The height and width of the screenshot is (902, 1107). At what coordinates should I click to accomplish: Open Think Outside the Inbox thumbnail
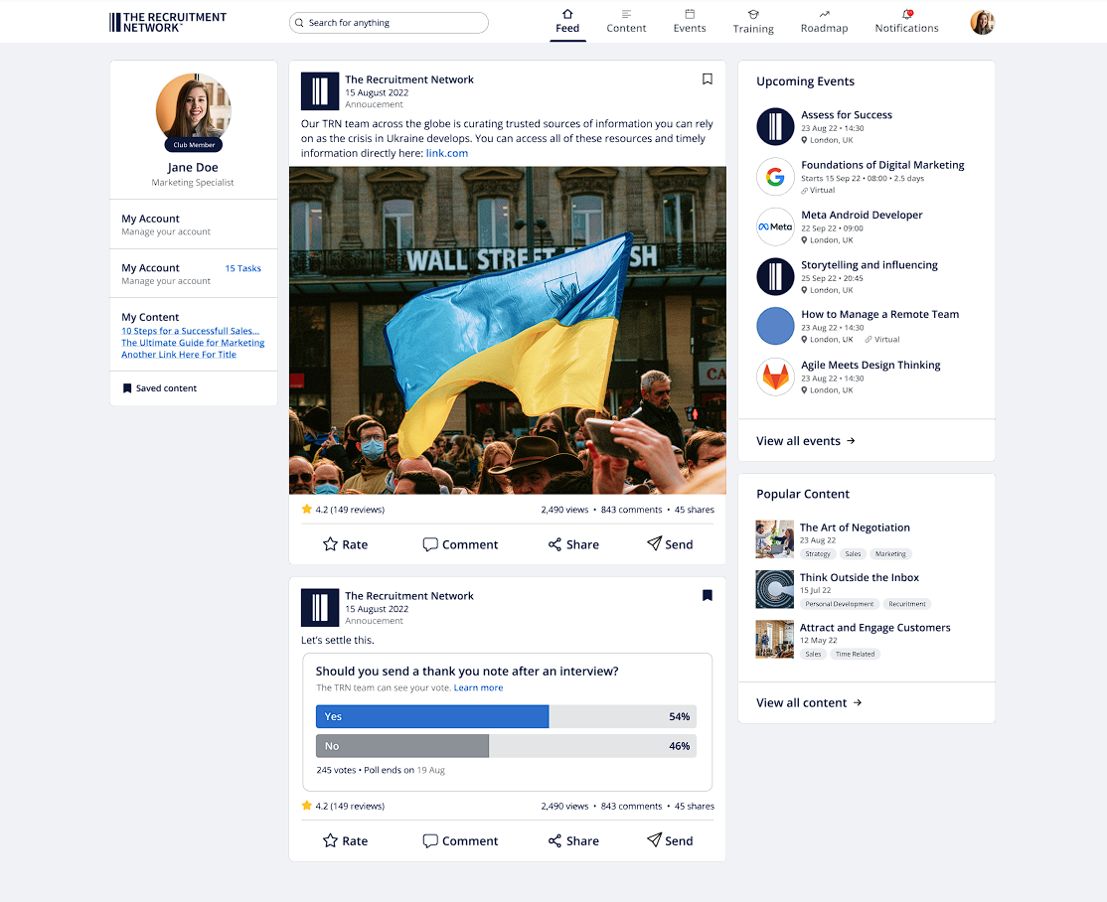774,589
